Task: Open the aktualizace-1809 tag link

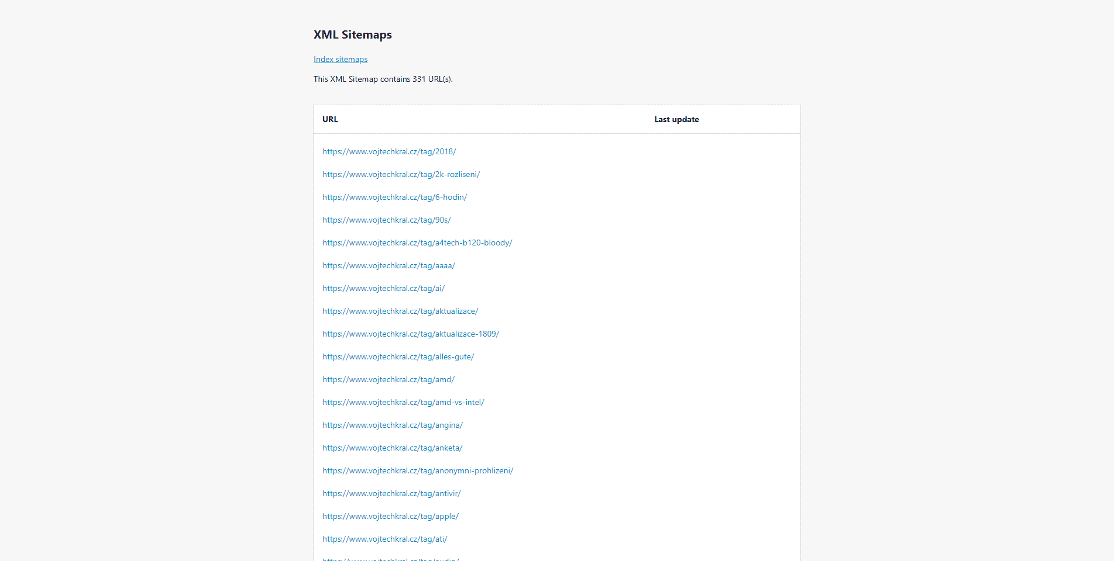Action: point(410,334)
